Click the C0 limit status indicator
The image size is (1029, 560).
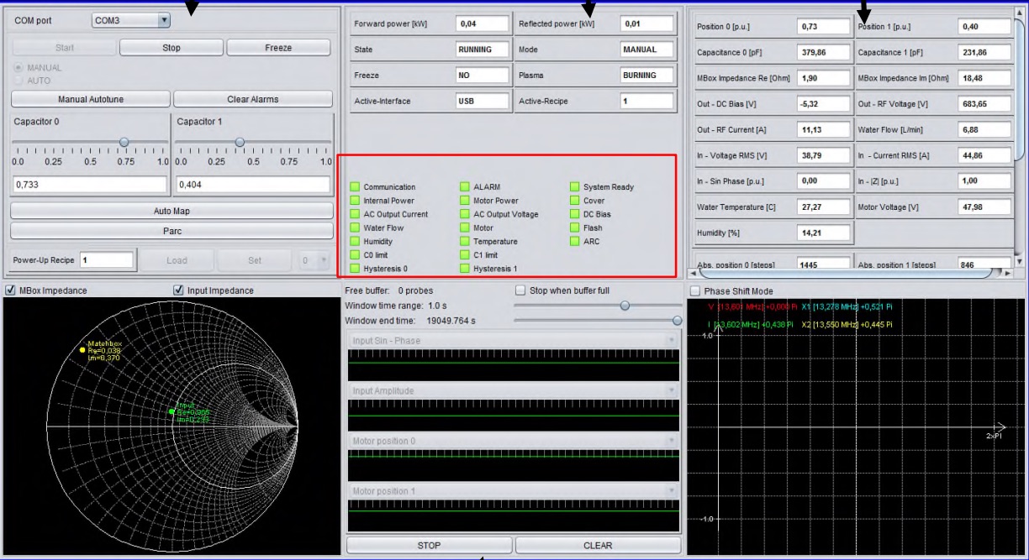tap(355, 254)
